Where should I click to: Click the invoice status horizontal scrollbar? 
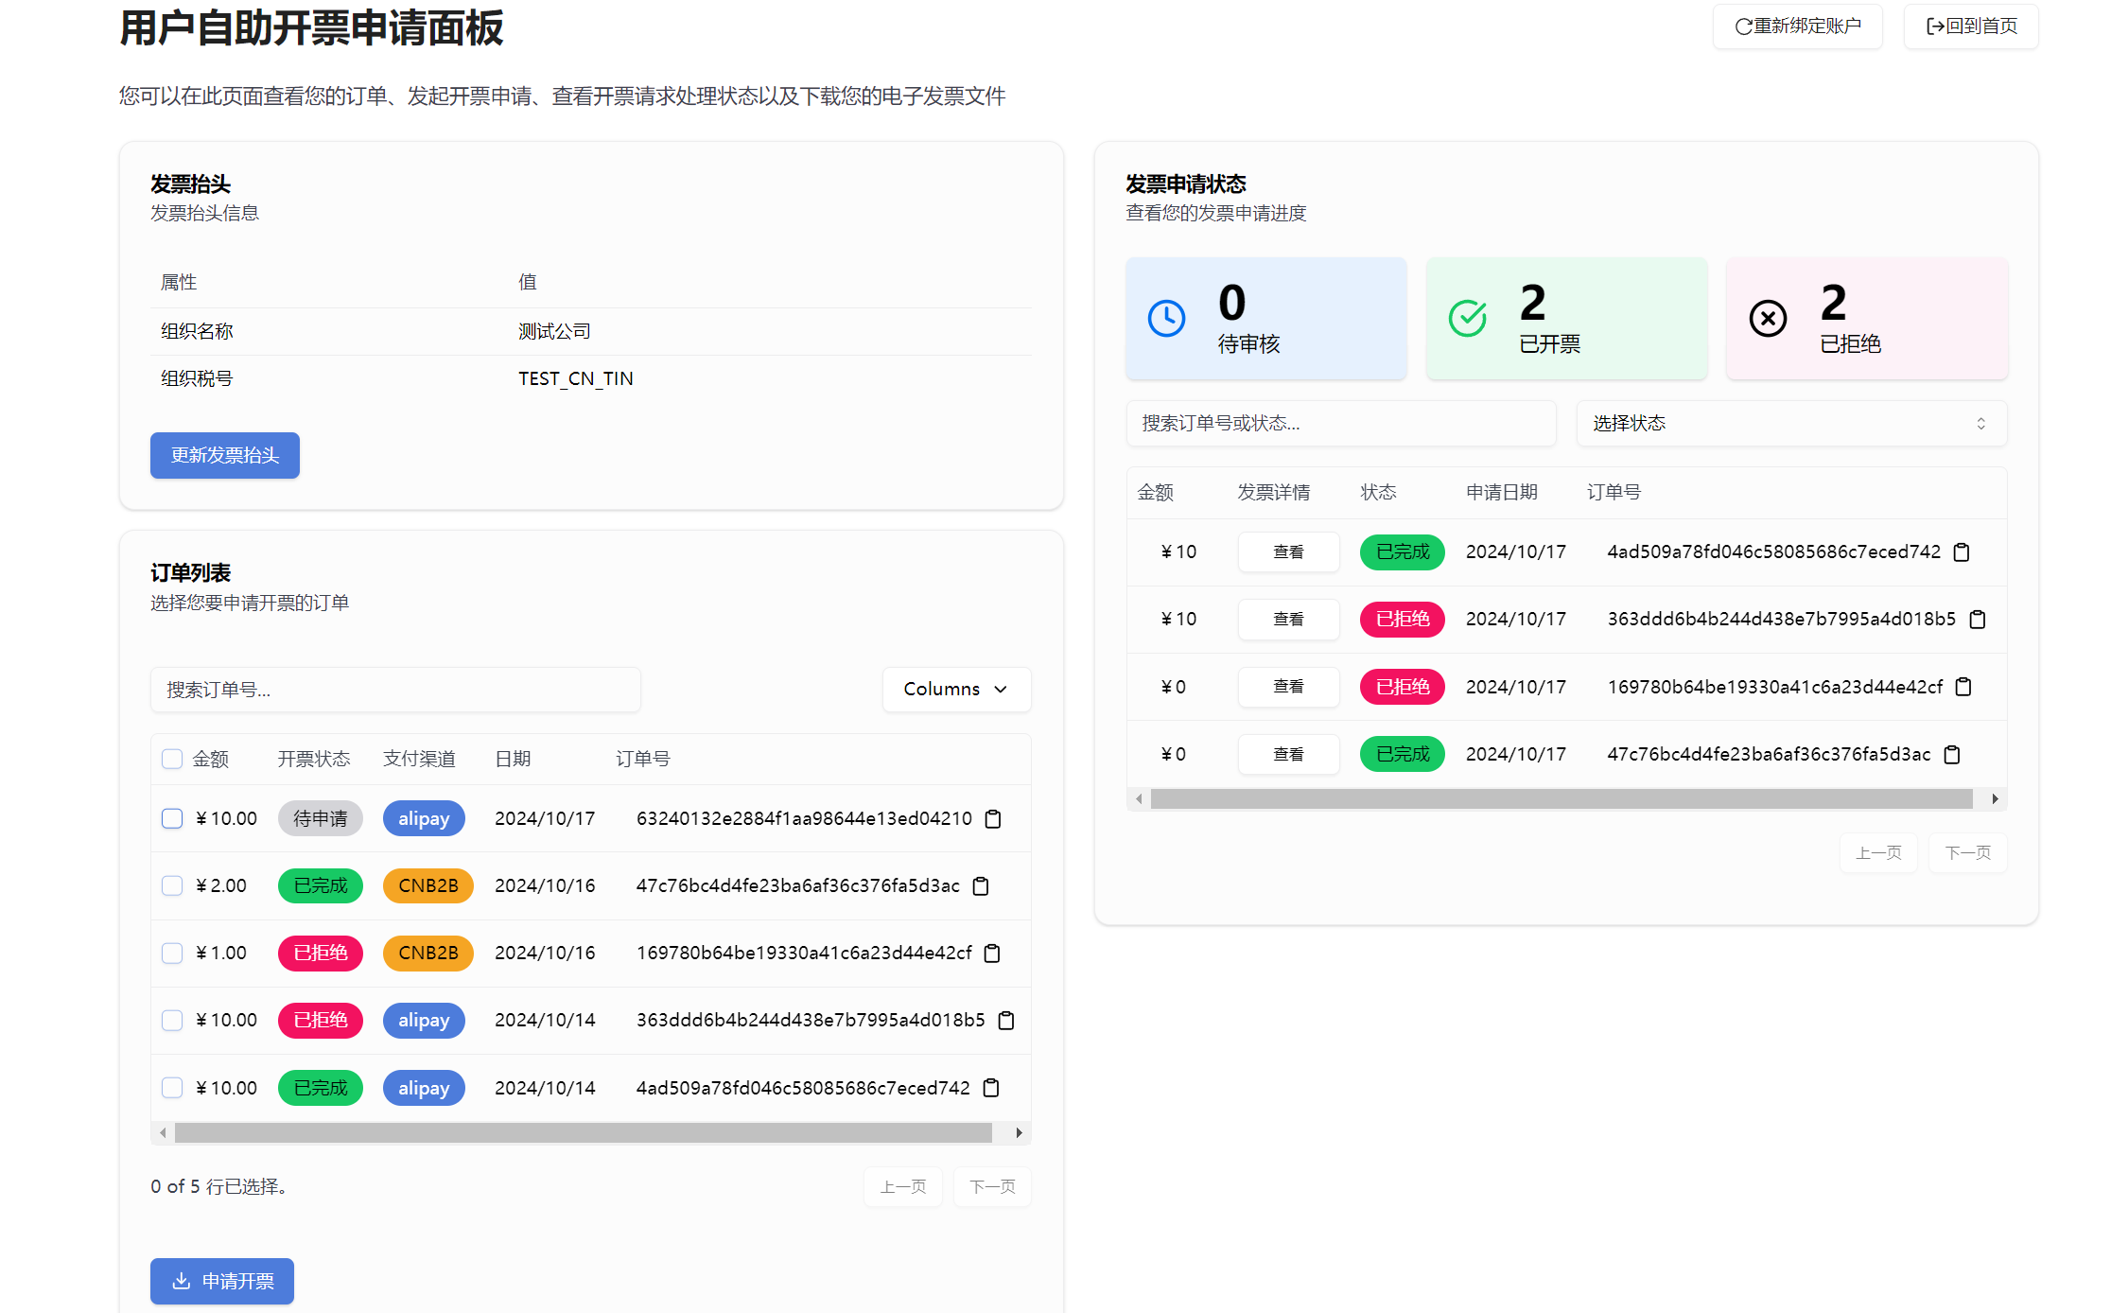(1561, 799)
